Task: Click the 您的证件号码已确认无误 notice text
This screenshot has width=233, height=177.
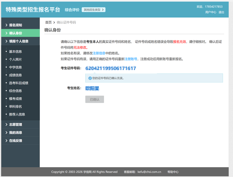Action: 108,78
